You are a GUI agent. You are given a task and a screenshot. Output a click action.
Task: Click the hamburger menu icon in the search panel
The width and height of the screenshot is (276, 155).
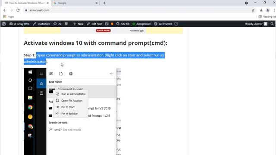tap(41, 74)
